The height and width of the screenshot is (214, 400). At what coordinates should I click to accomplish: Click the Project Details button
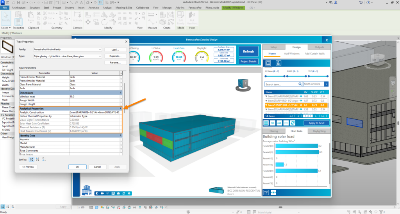(248, 61)
